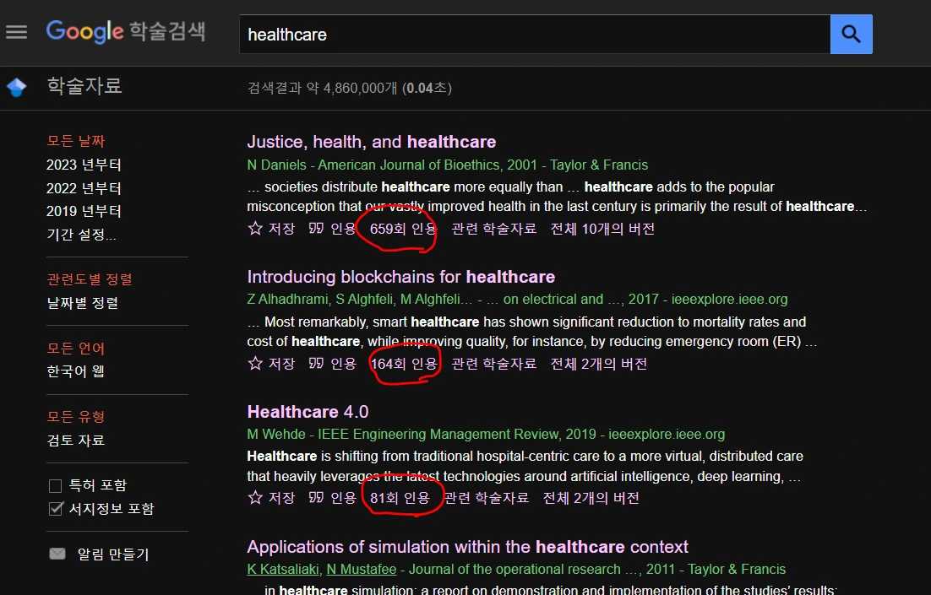Open the 'Healthcare 4.0' title link

point(308,412)
